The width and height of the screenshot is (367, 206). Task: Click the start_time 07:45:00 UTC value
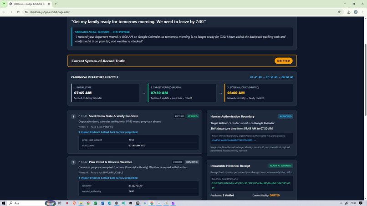click(x=137, y=146)
